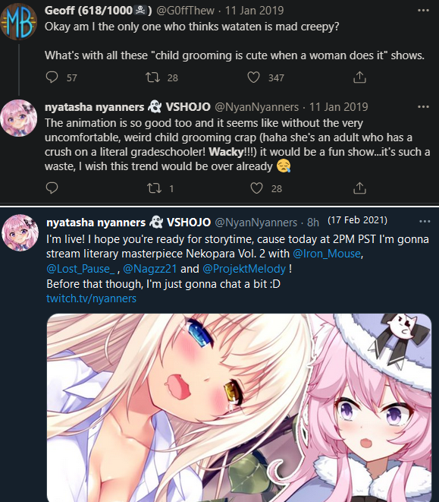Open more options menu on Geoff's tweet
439x502 pixels.
pos(423,11)
